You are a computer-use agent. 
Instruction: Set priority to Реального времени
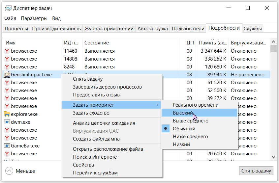[x=196, y=105]
